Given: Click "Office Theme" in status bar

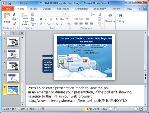Looking at the screenshot, I should 28,109.
